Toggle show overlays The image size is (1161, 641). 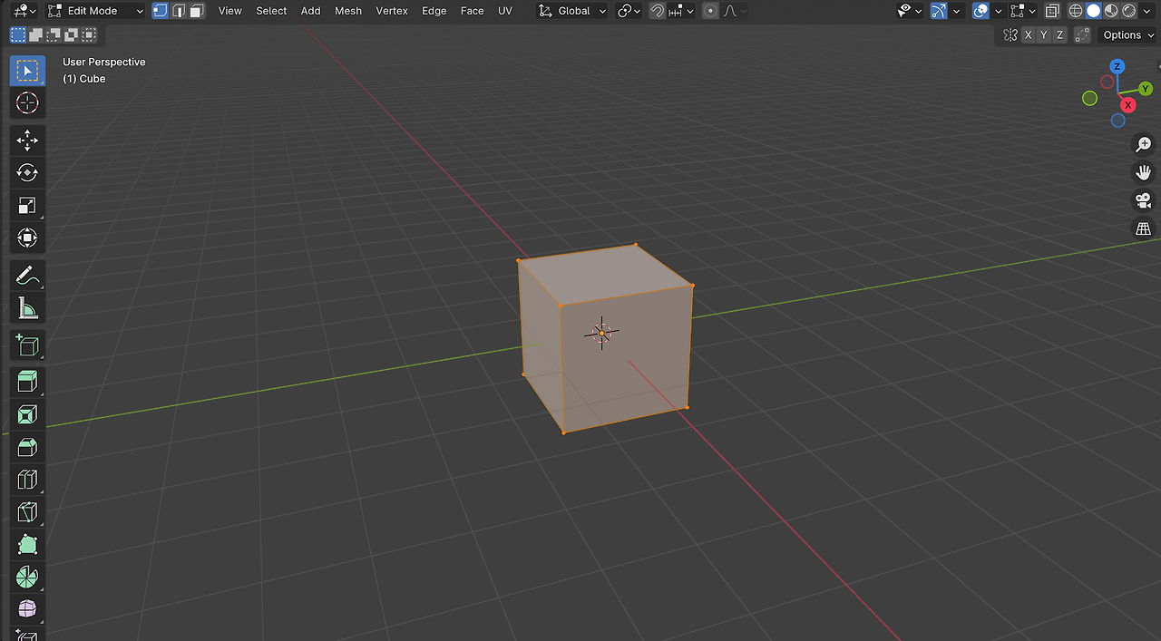(x=981, y=11)
